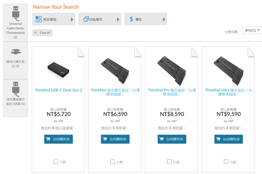This screenshot has width=262, height=174.
Task: Check compare box for ThinkPad USB-C Dock Gen 2
Action: click(x=56, y=162)
